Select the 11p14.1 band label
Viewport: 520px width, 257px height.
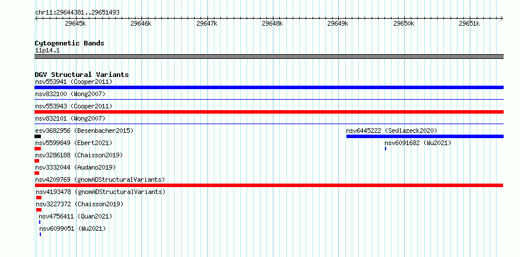(x=47, y=51)
